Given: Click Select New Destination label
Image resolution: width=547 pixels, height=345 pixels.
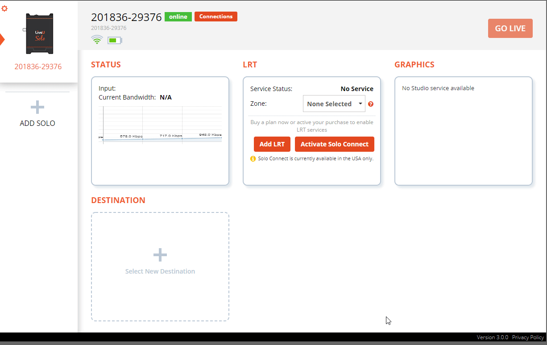Looking at the screenshot, I should click(160, 271).
